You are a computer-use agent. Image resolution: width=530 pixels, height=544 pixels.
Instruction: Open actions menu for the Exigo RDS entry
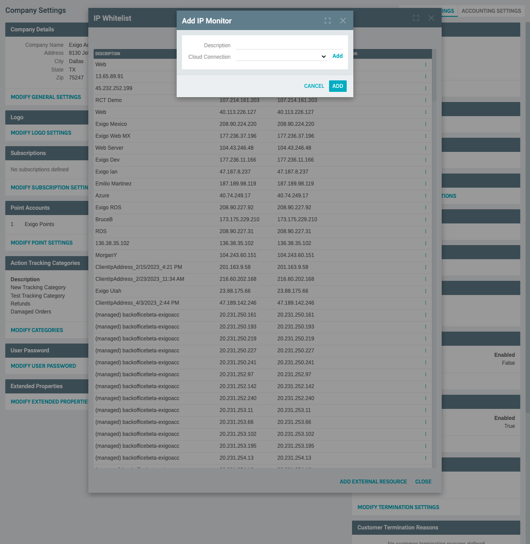425,207
